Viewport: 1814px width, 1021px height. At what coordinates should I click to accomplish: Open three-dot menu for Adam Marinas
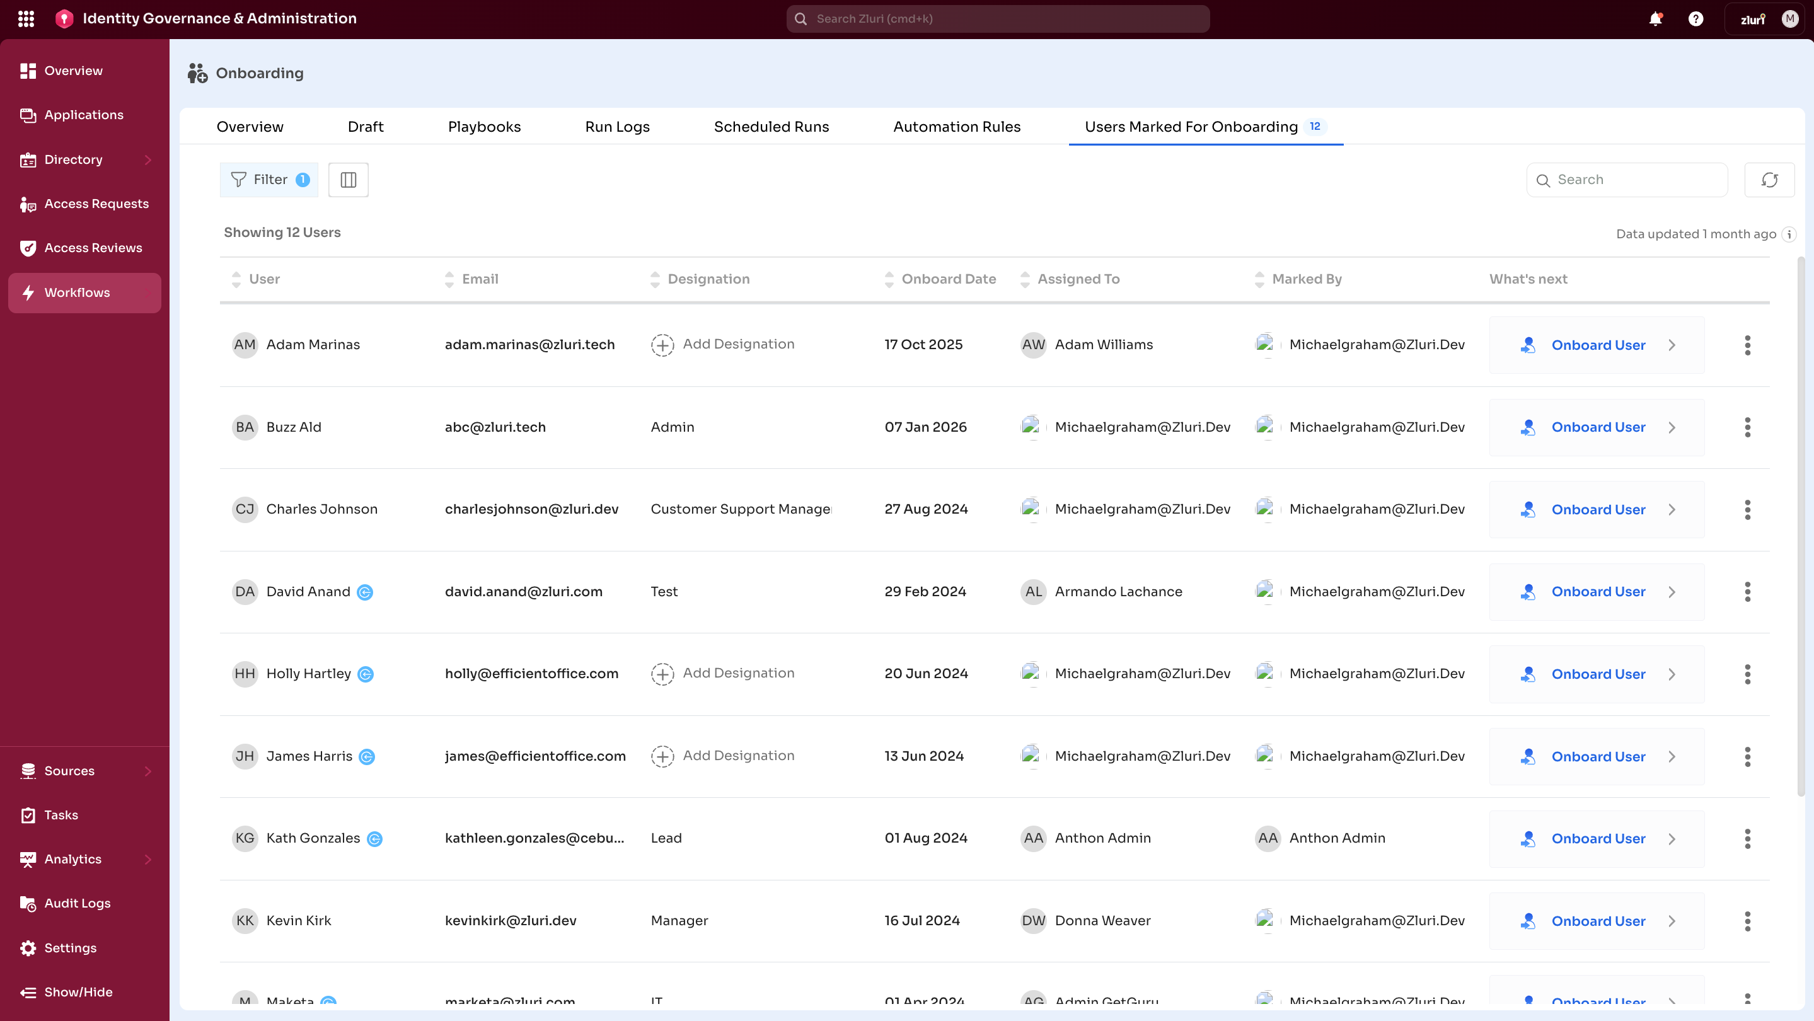click(1747, 345)
